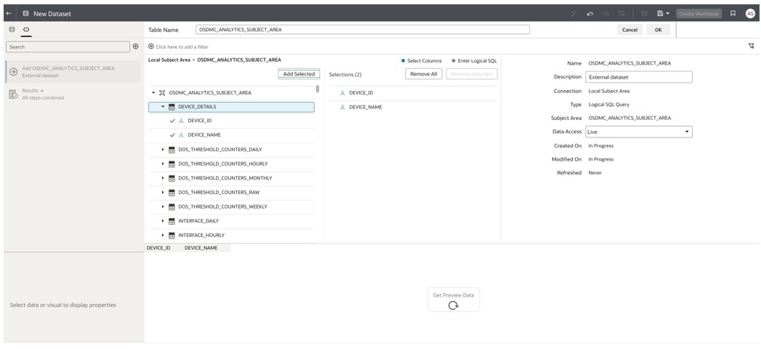Expand DOS_THRESHOLD_COUNTERS_MONTHLY table

pyautogui.click(x=163, y=178)
